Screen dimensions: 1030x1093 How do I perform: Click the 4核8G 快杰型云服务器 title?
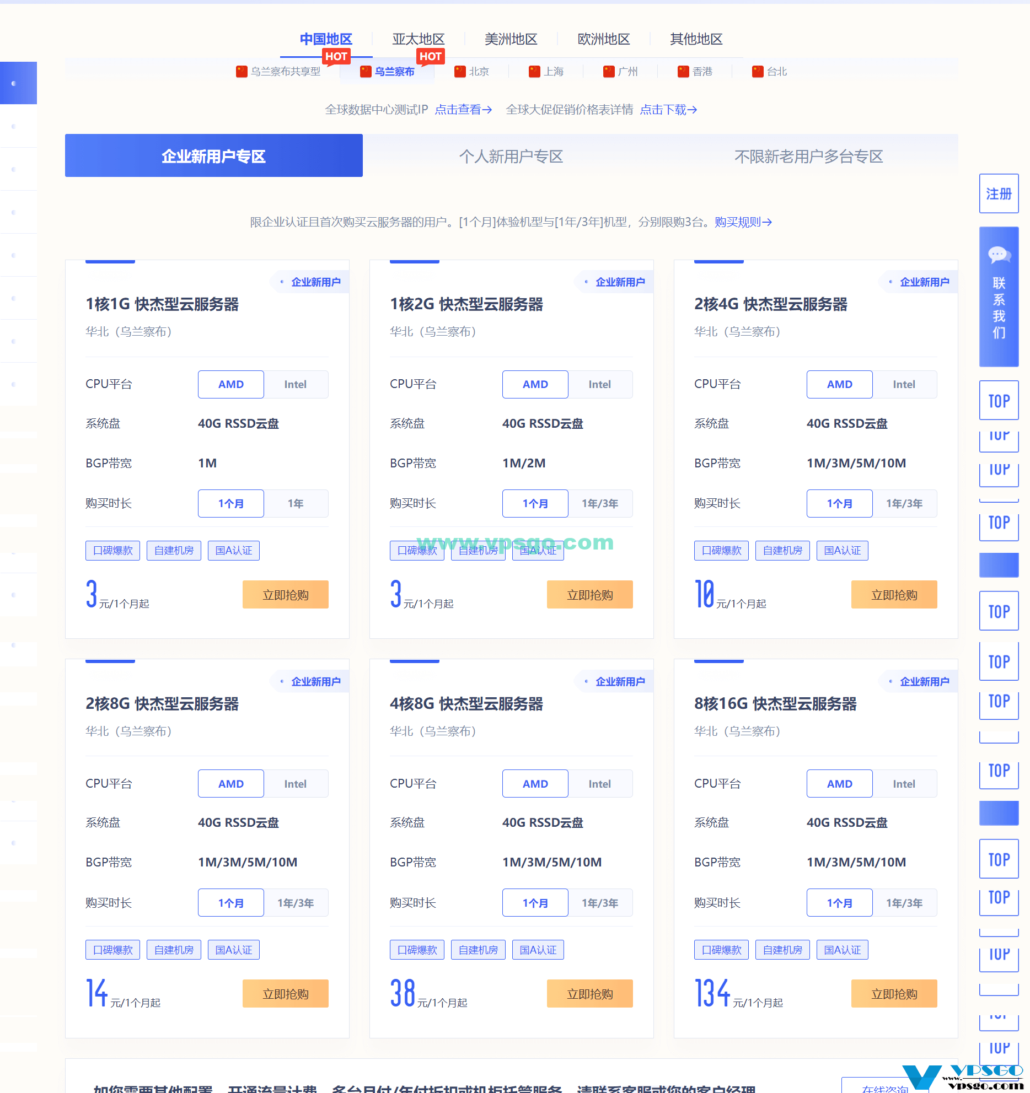(466, 704)
